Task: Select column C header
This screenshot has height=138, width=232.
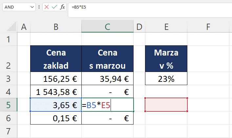Action: point(107,27)
